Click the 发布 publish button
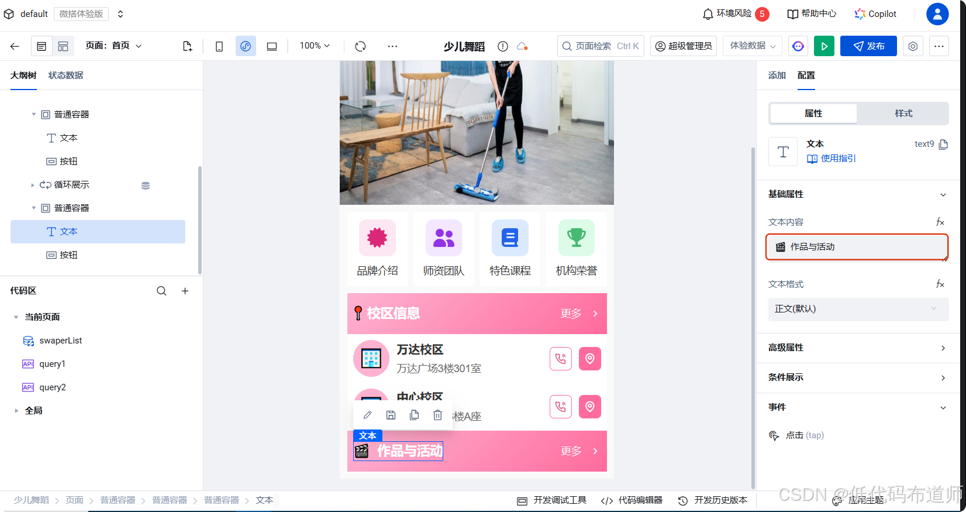 [868, 46]
